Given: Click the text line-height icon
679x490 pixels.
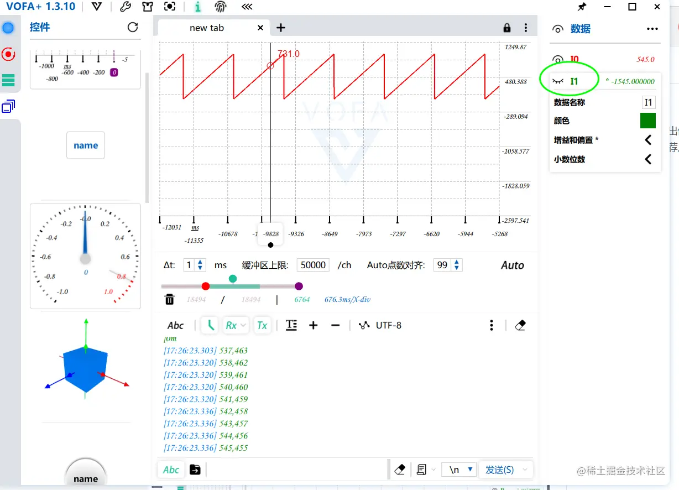Looking at the screenshot, I should point(291,325).
